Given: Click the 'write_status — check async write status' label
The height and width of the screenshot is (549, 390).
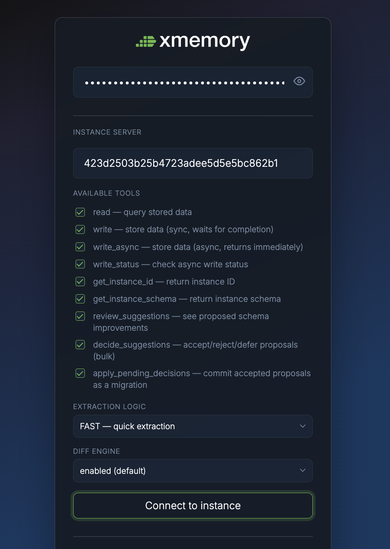Looking at the screenshot, I should (170, 264).
